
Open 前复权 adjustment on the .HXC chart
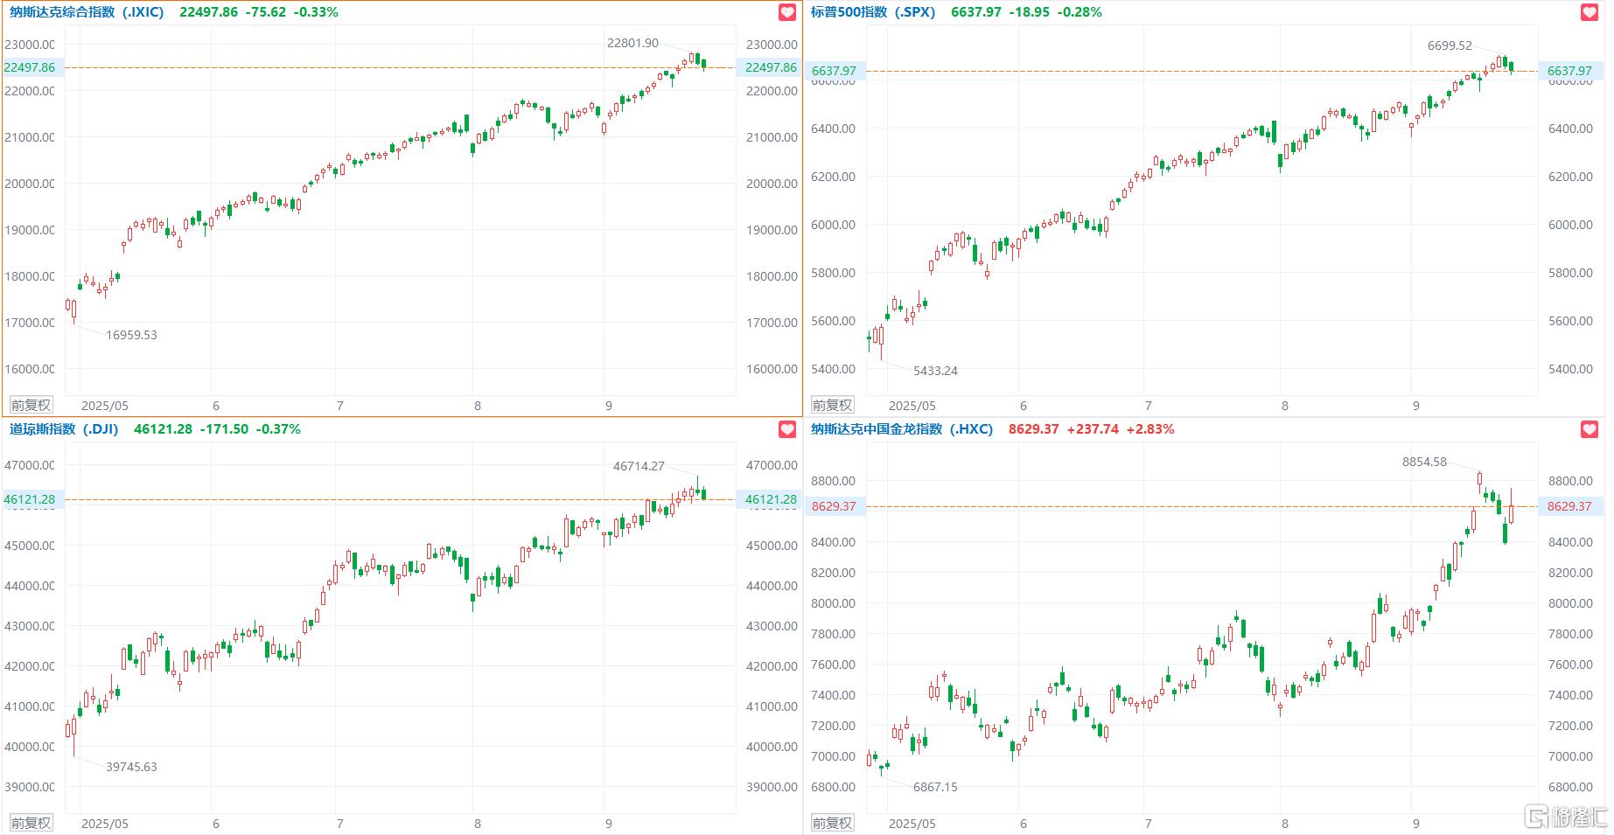coord(832,823)
